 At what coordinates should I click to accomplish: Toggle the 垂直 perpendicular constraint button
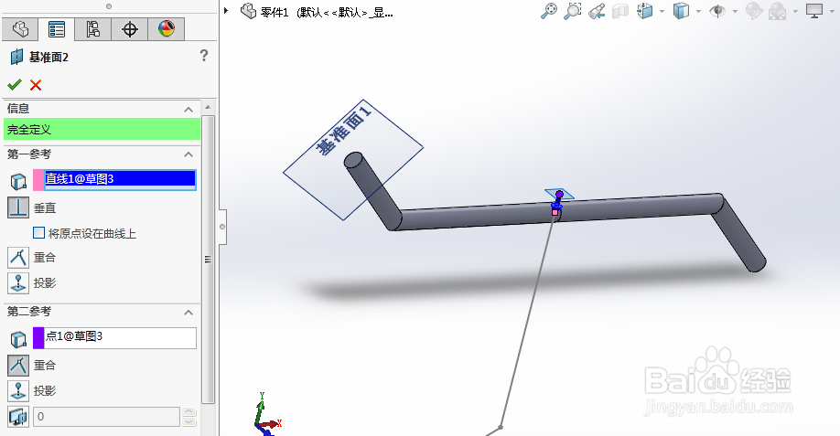[18, 207]
